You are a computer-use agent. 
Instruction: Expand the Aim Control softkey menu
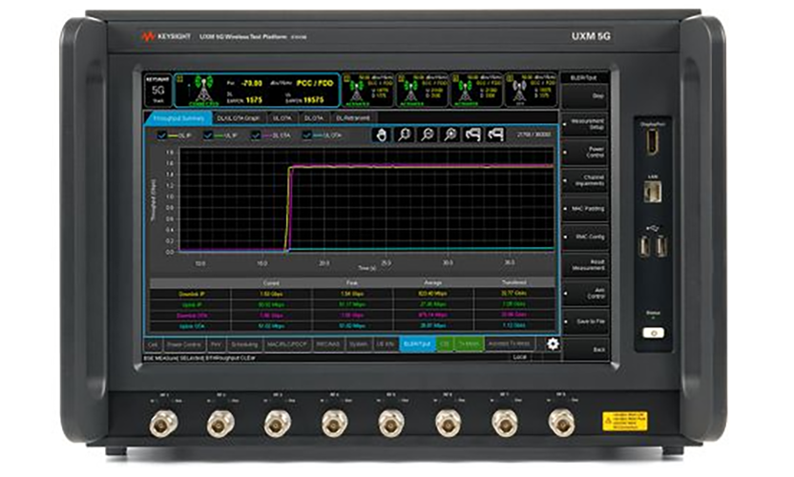pos(585,293)
